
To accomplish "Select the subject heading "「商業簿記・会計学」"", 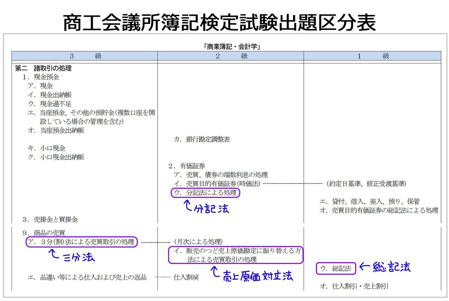I will pyautogui.click(x=232, y=47).
